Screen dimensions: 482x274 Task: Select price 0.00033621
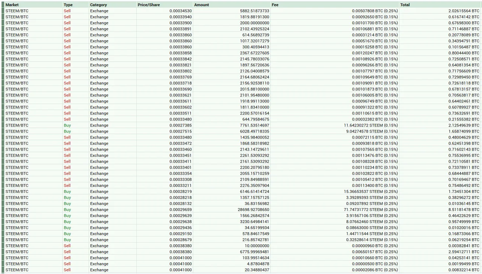pos(180,95)
